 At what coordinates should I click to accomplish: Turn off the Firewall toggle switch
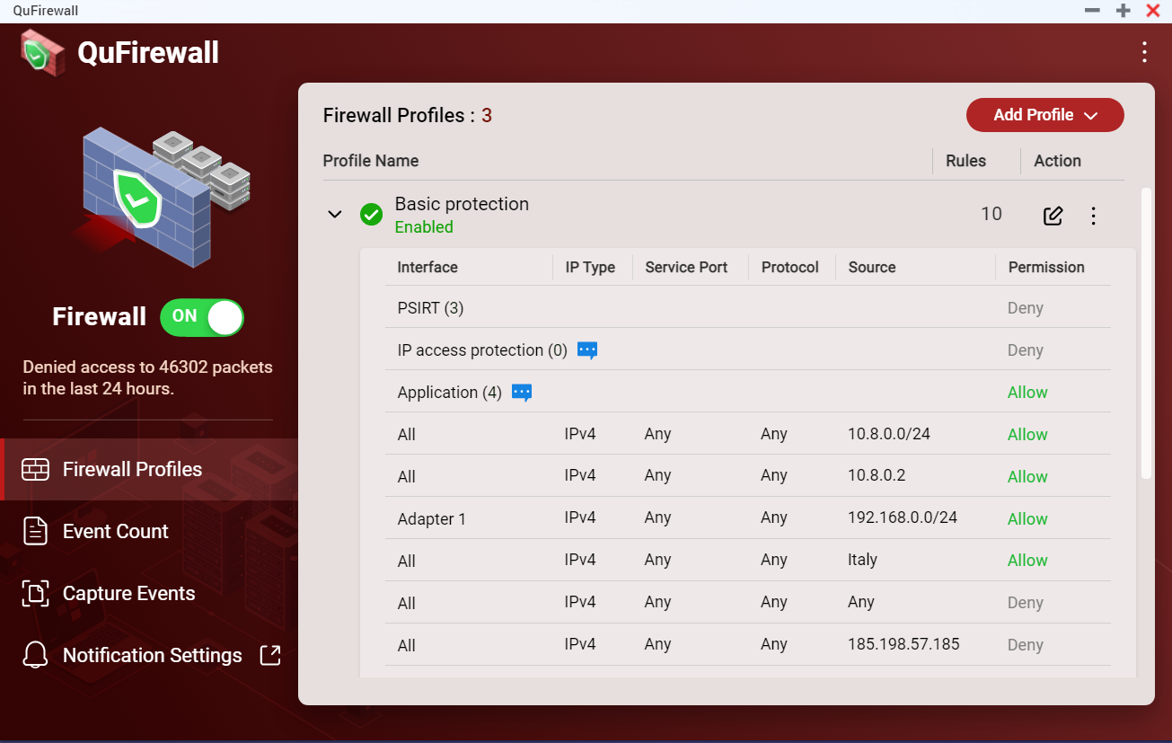202,317
